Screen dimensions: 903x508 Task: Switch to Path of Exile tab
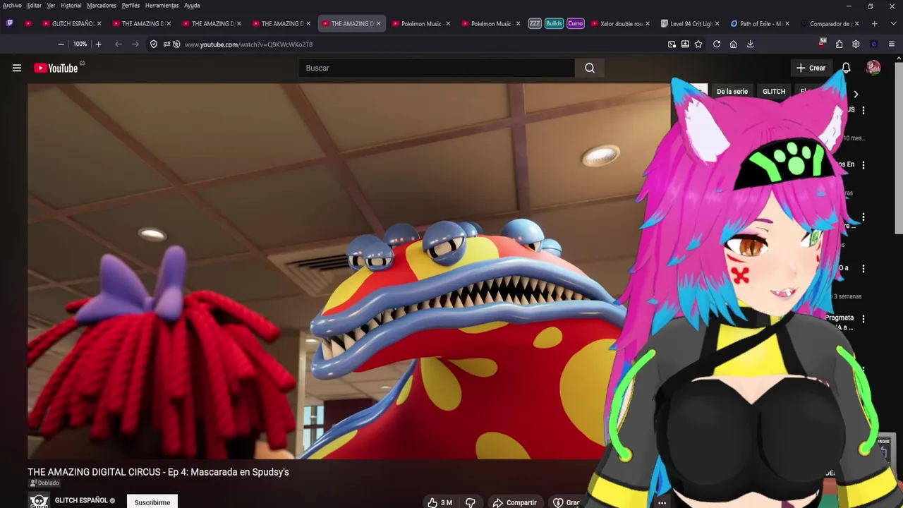(760, 23)
